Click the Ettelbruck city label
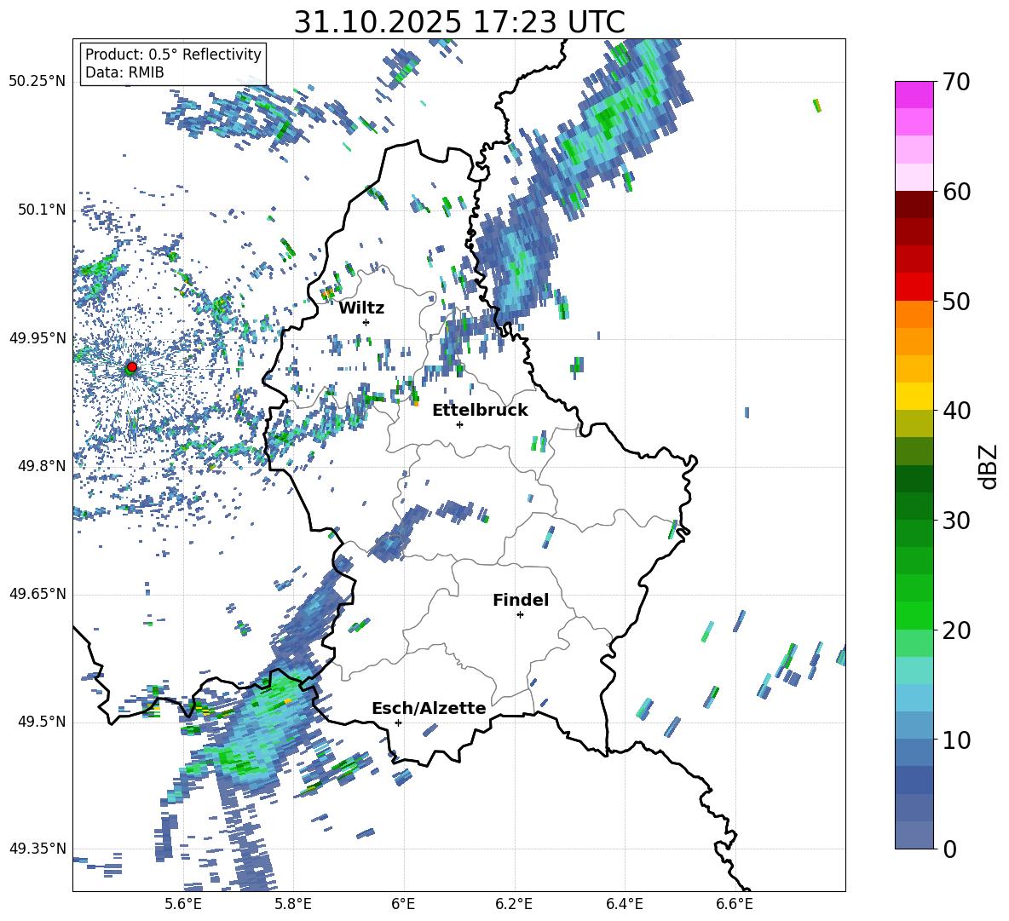The width and height of the screenshot is (1009, 921). point(480,411)
